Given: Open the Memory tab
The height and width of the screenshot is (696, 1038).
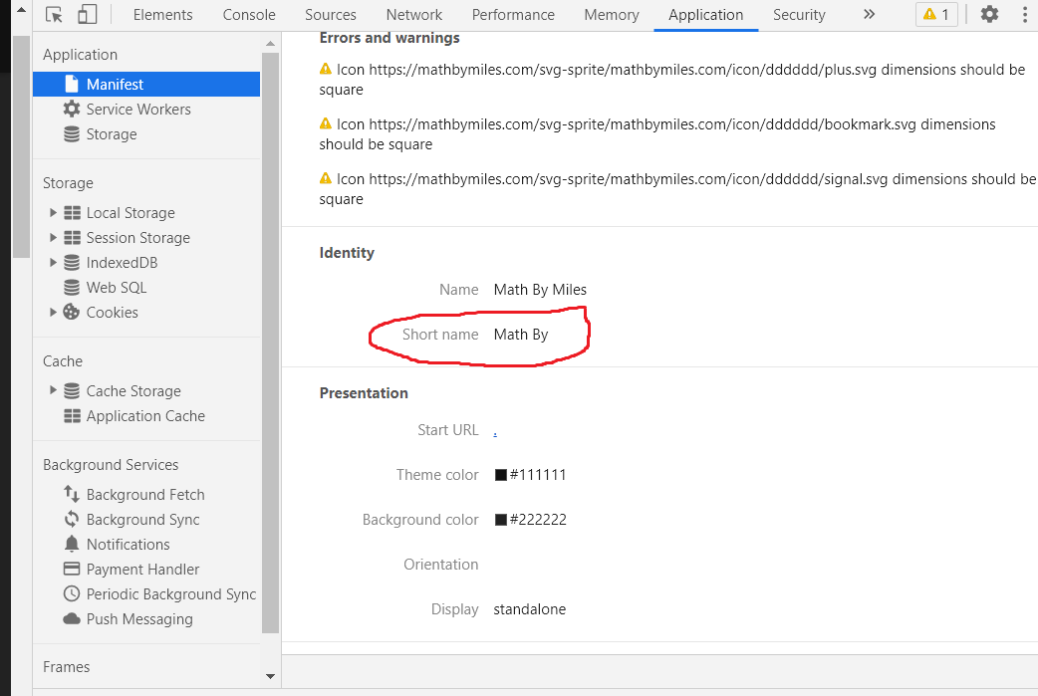Looking at the screenshot, I should [x=612, y=15].
